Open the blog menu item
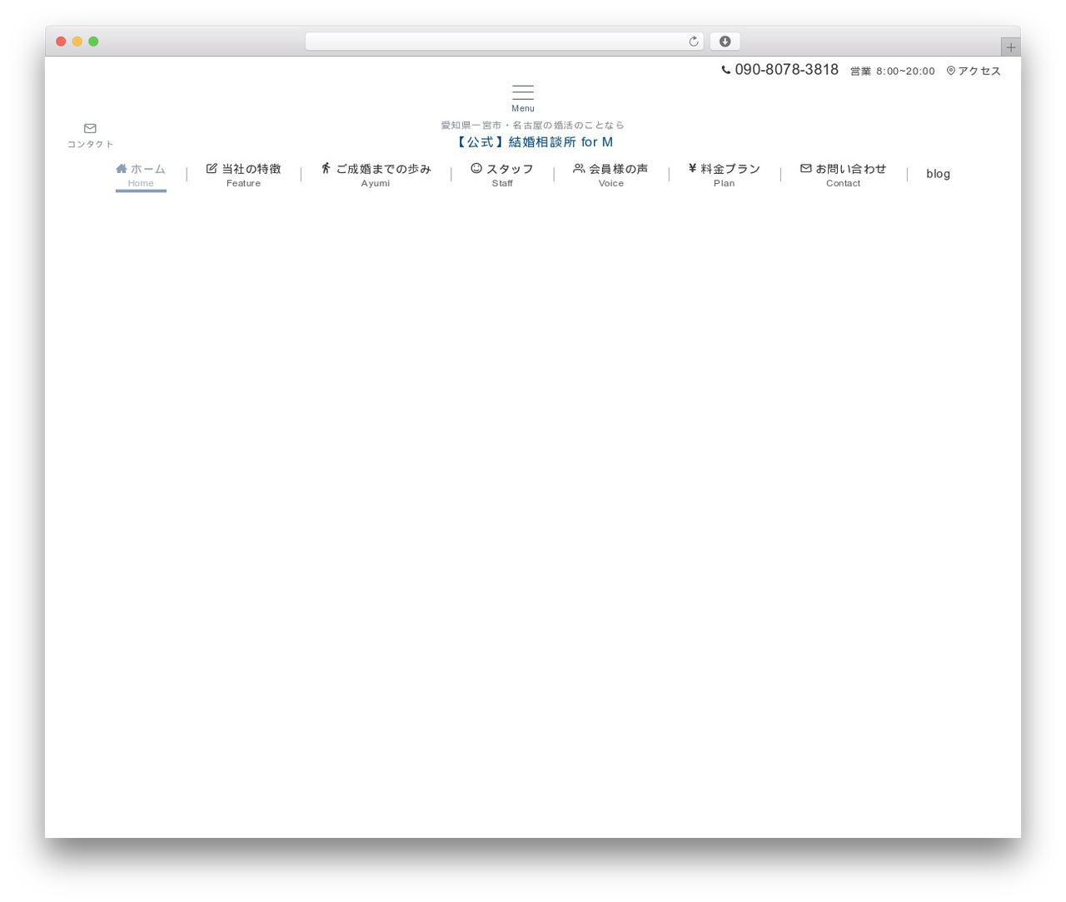Viewport: 1066px width, 902px height. click(x=938, y=174)
